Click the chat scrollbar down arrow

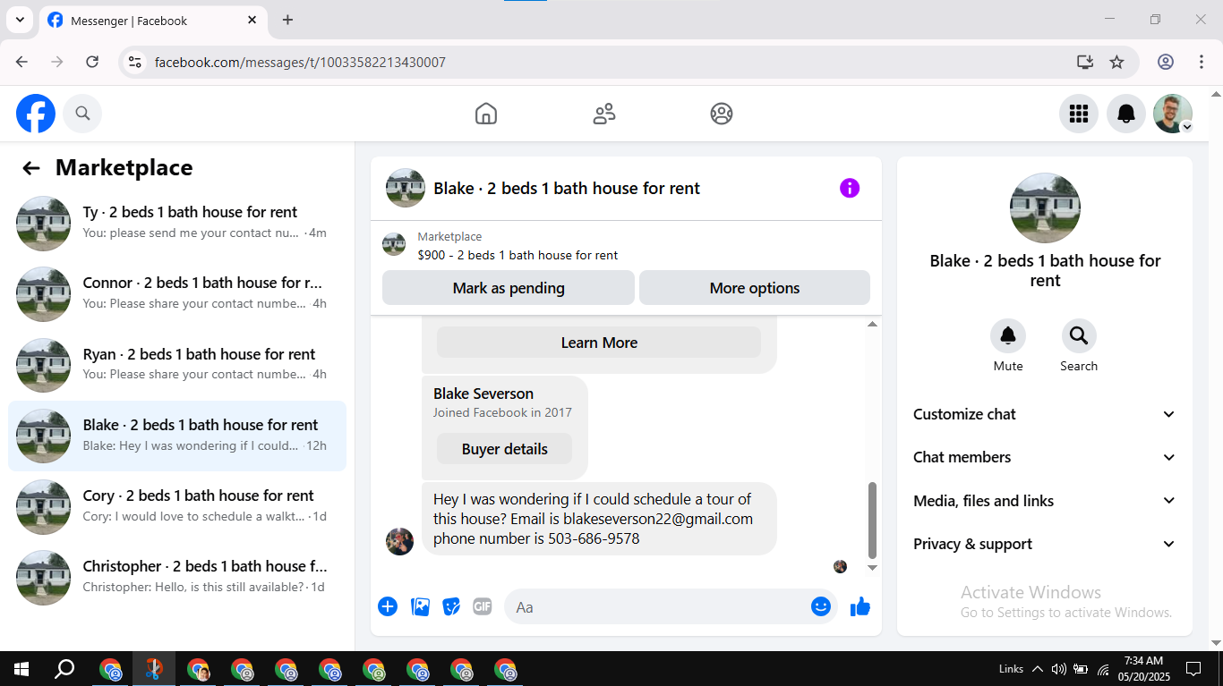872,567
